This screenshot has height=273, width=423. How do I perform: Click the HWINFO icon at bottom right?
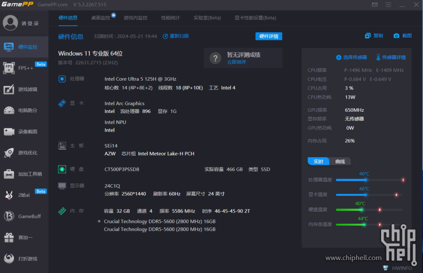point(385,268)
